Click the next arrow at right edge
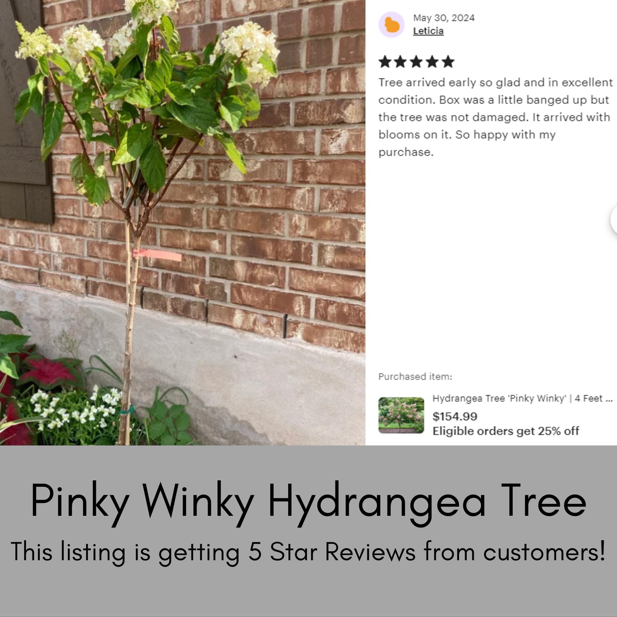Viewport: 617px width, 617px height. point(614,220)
